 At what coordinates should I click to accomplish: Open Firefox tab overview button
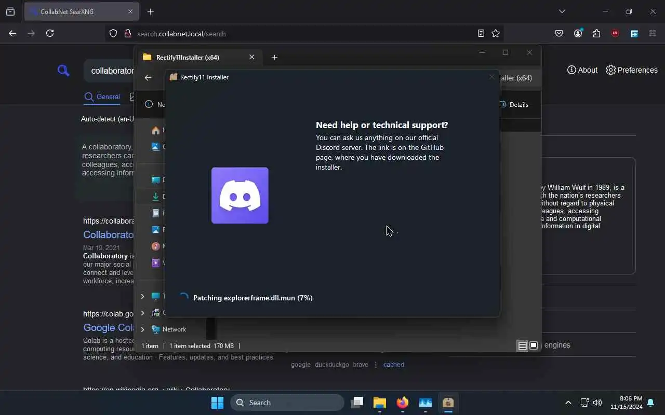click(x=10, y=11)
